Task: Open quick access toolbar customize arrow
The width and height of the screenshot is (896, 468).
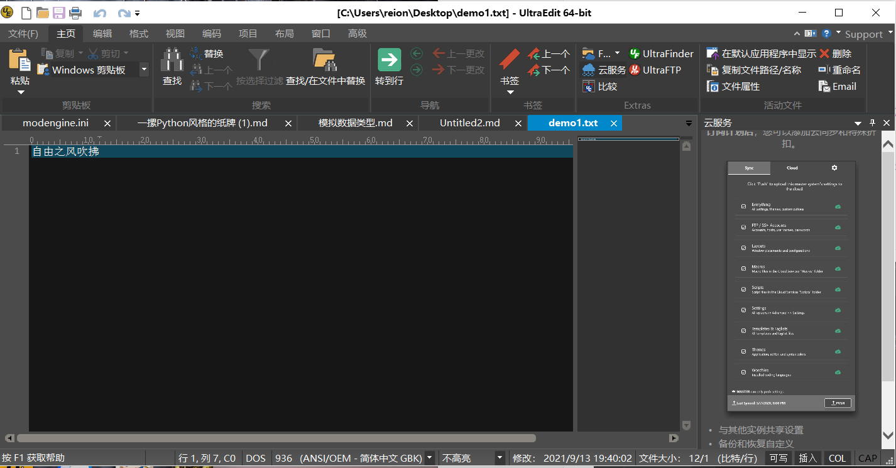Action: (x=138, y=13)
